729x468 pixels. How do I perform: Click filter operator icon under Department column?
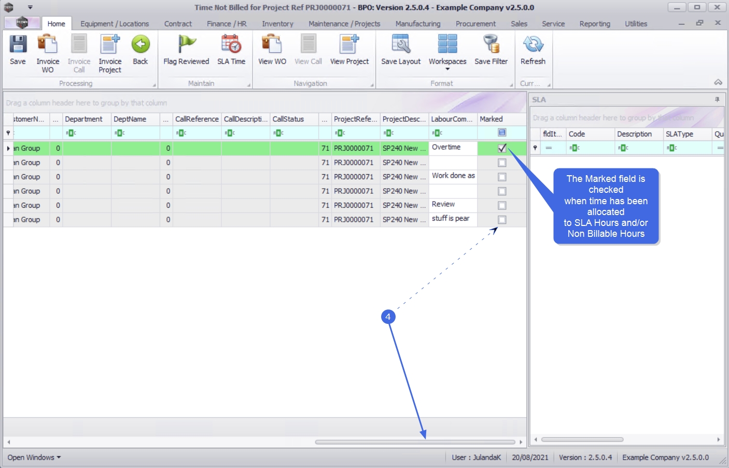point(71,133)
